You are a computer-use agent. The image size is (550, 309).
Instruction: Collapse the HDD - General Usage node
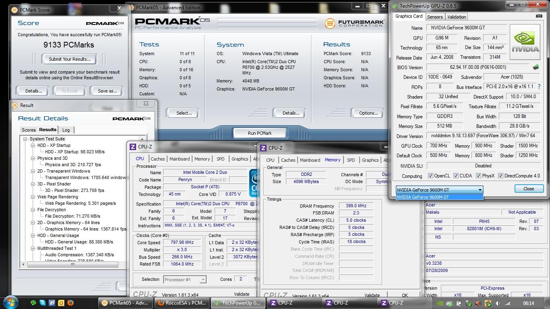[x=33, y=235]
